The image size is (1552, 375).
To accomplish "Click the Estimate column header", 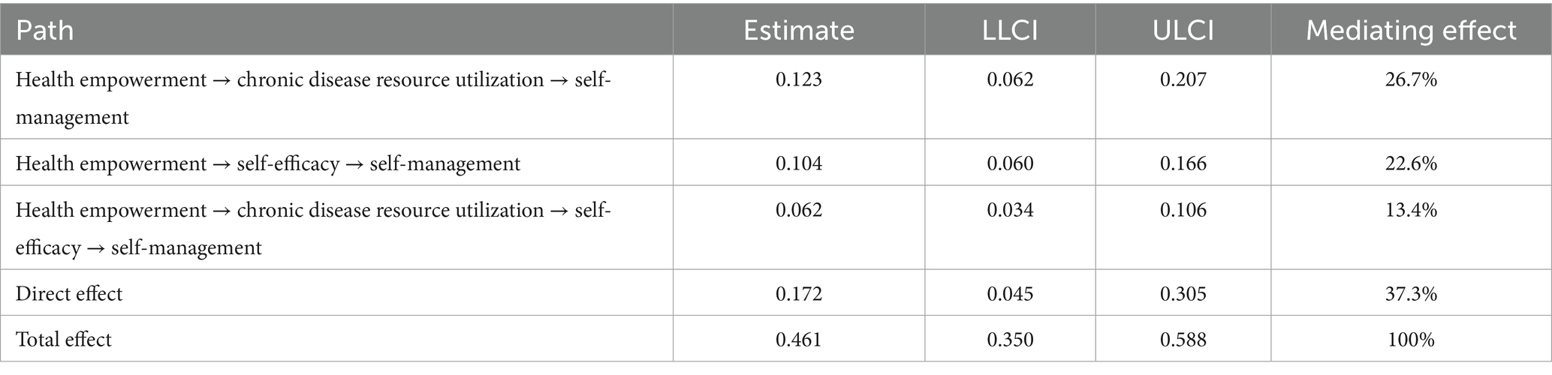I will (798, 30).
